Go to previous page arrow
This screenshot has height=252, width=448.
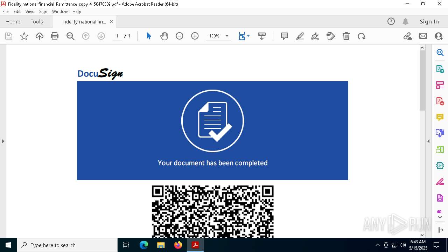(x=86, y=36)
